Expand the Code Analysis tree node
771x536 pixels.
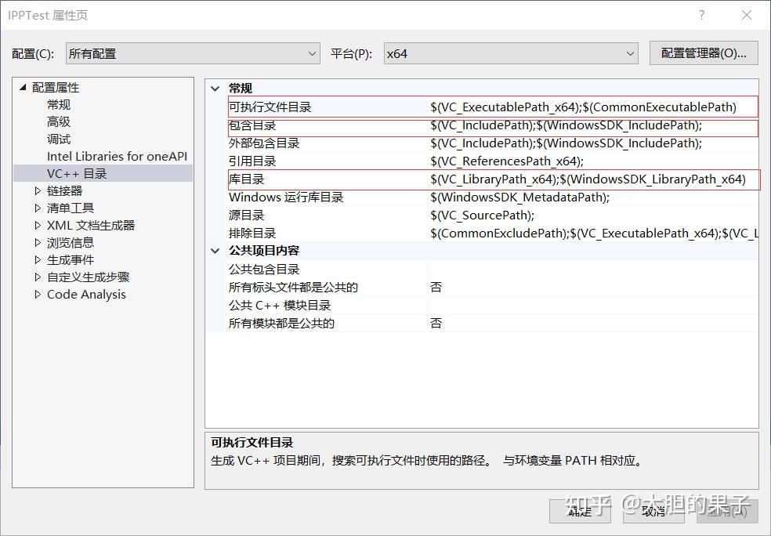[x=36, y=294]
